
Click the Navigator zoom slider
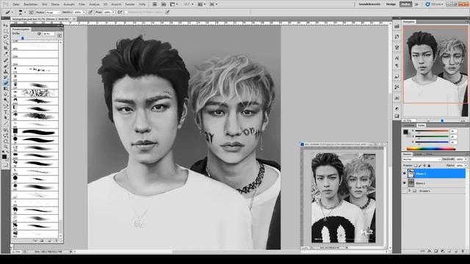tap(442, 120)
